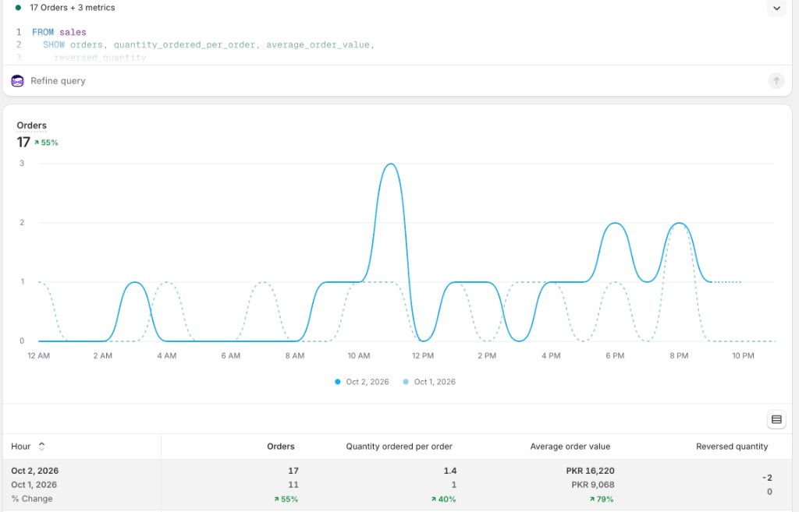Viewport: 799px width, 512px height.
Task: Click the 1.4 quantity per order value
Action: 450,471
